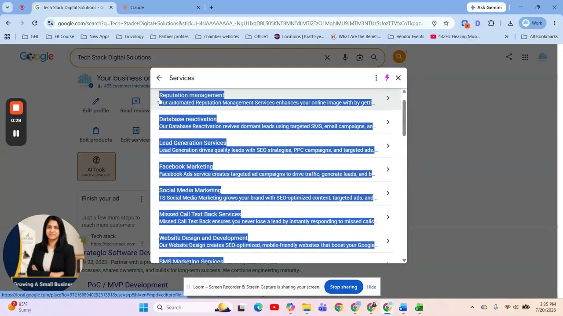Click the share icon on Google page

point(509,57)
